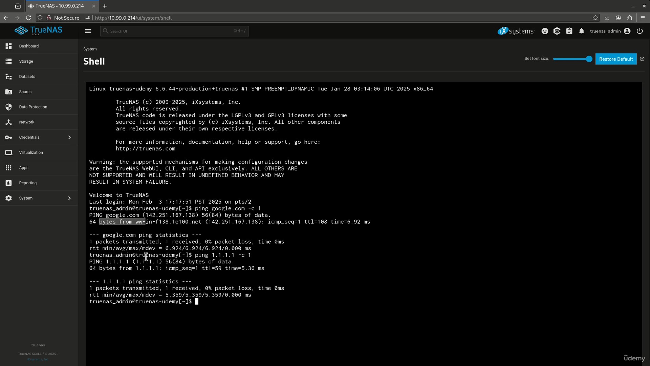
Task: Open the Data Protection shield icon
Action: click(8, 107)
